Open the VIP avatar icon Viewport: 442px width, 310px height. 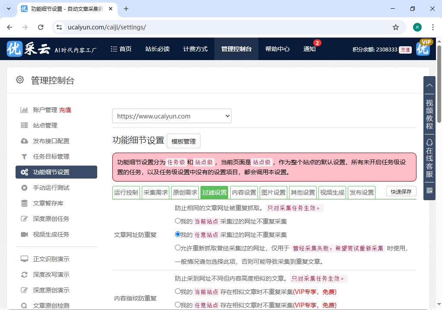click(423, 48)
